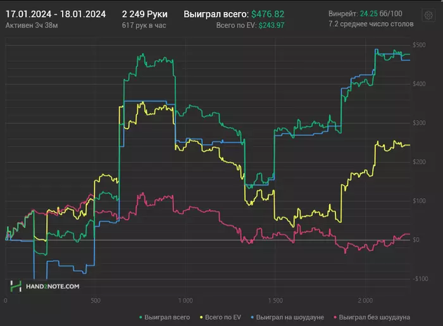Toggle the 'Выиграл всего' legend series
The width and height of the screenshot is (443, 326).
(167, 317)
